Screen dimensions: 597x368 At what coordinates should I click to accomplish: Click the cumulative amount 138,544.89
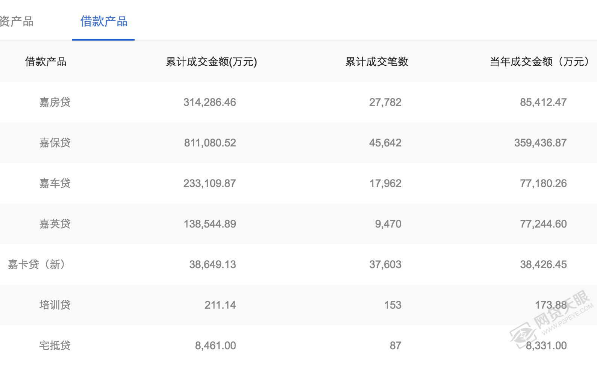click(210, 224)
